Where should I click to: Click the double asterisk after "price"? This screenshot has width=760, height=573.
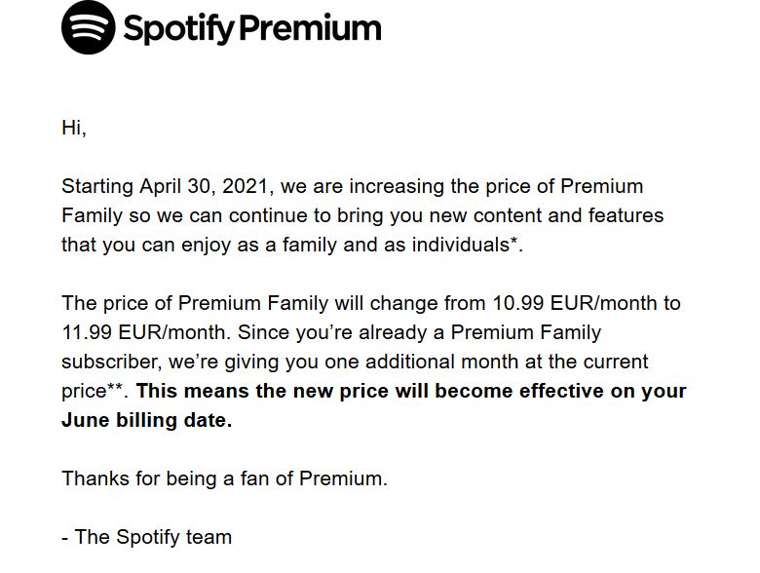pos(114,387)
